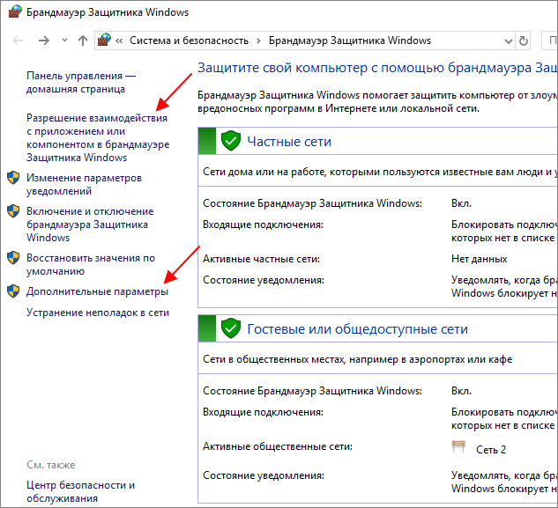Screen dimensions: 558x508
Task: Select the Сеть 2 network name
Action: click(491, 450)
